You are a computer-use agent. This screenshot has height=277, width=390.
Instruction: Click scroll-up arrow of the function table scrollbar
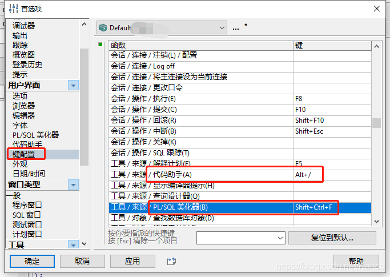pyautogui.click(x=376, y=46)
